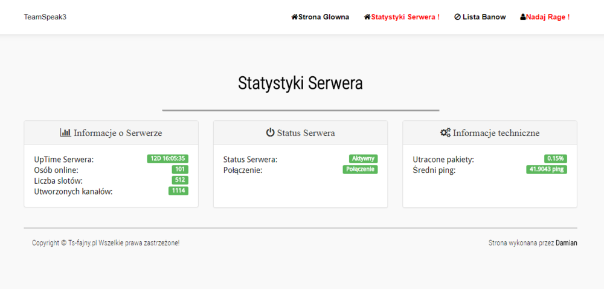Click the green Połączenie badge
Image resolution: width=604 pixels, height=289 pixels.
coord(361,169)
